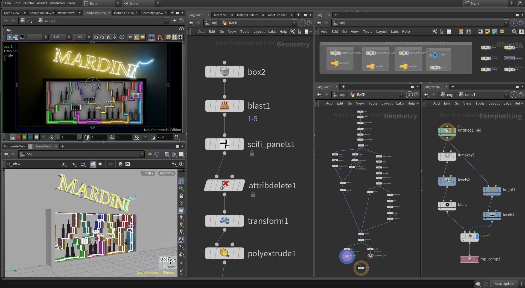This screenshot has width=525, height=288.
Task: Select the rop_comp1 output node
Action: [469, 259]
